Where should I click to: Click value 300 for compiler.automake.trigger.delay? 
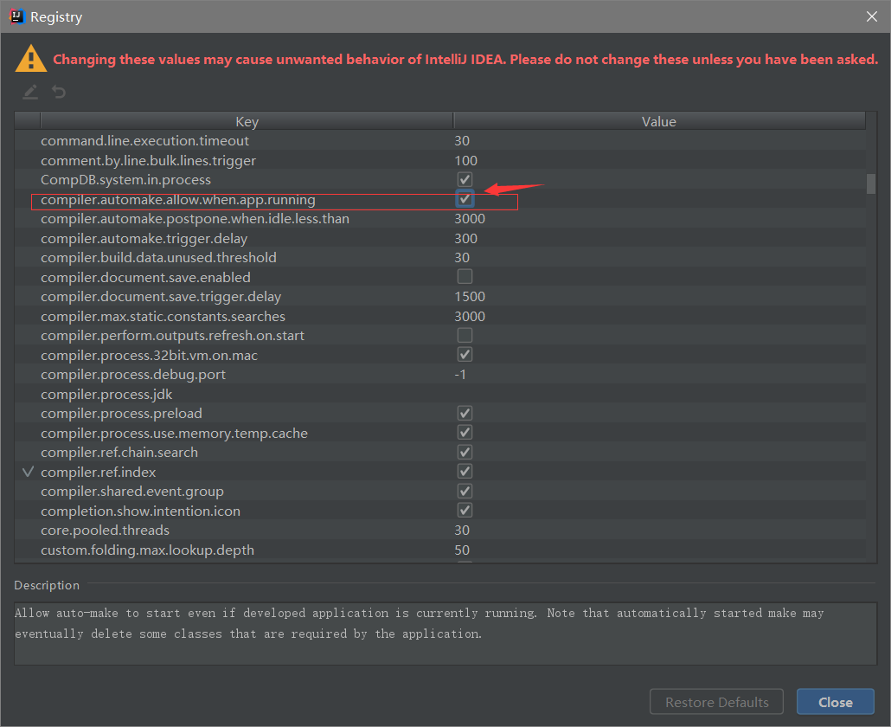pyautogui.click(x=466, y=238)
